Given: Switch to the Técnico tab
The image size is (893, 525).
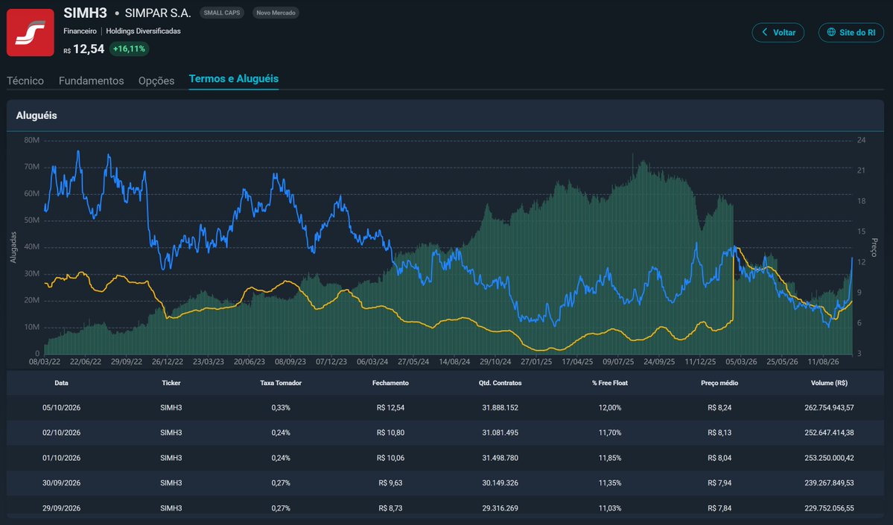Looking at the screenshot, I should [25, 81].
